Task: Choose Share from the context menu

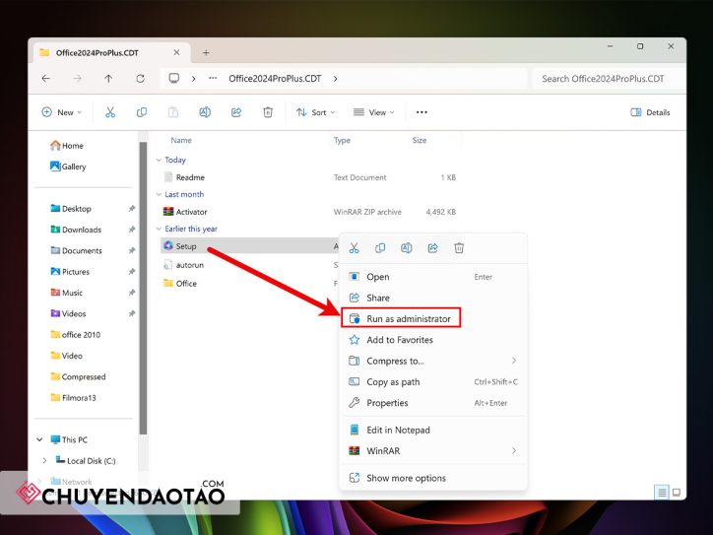Action: tap(433, 298)
